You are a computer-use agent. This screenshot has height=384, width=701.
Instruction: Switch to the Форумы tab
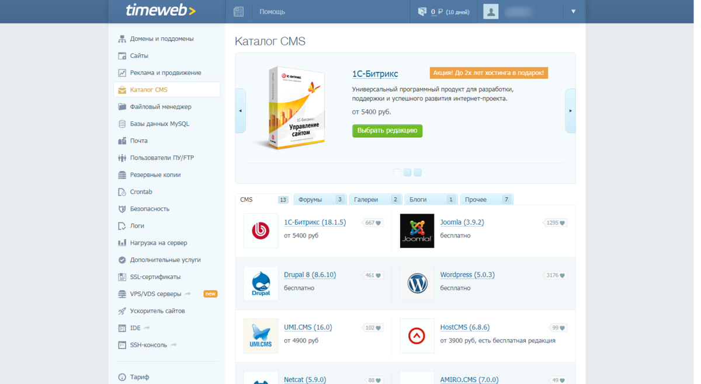coord(320,200)
